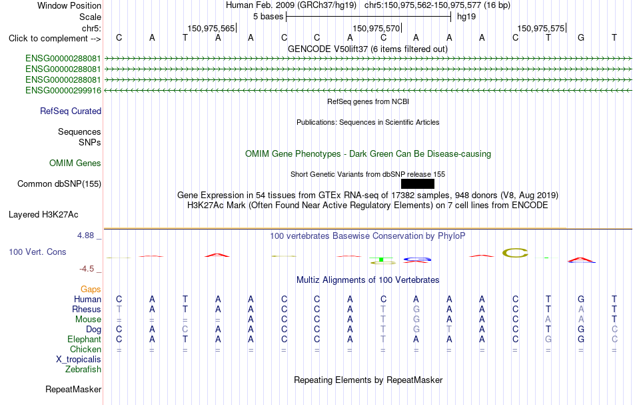This screenshot has height=405, width=633.
Task: Click coordinate label 150,975,565
Action: [x=211, y=28]
